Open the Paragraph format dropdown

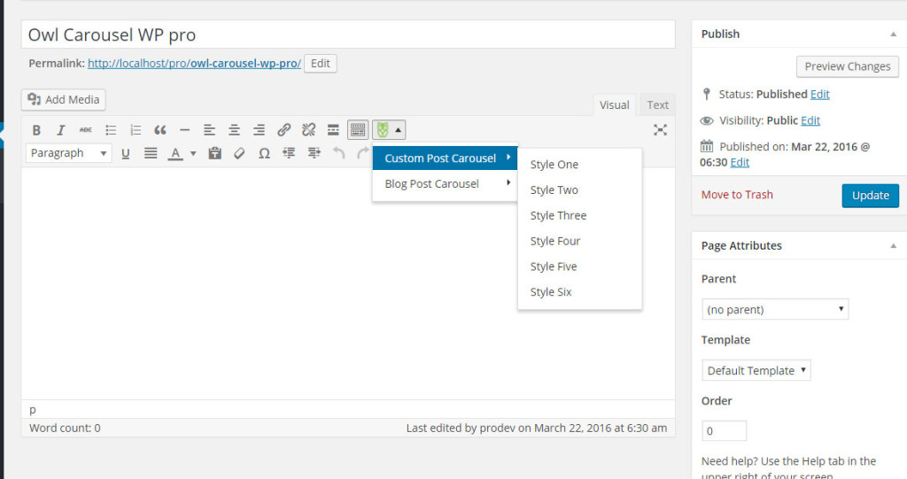point(69,153)
